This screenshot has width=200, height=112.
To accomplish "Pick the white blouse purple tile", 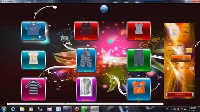I will [86, 89].
